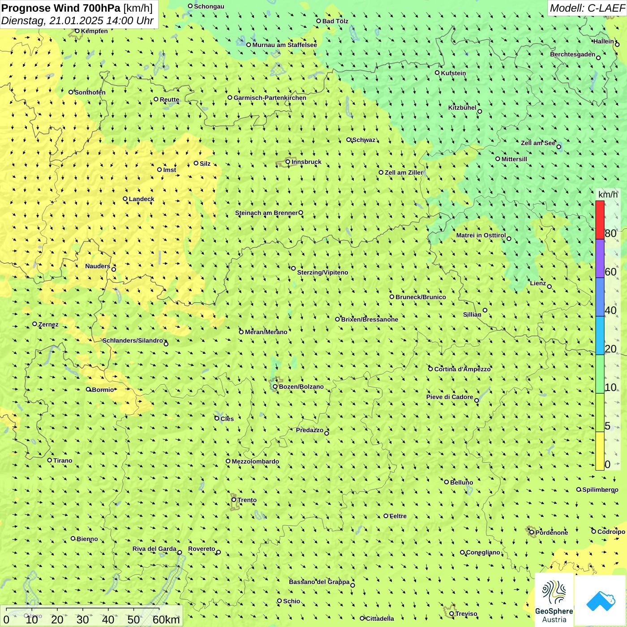Click the Belluno label

pos(461,482)
